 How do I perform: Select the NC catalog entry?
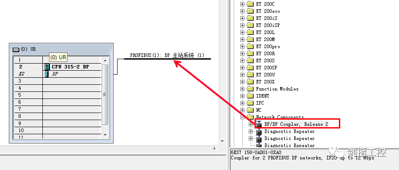point(258,110)
